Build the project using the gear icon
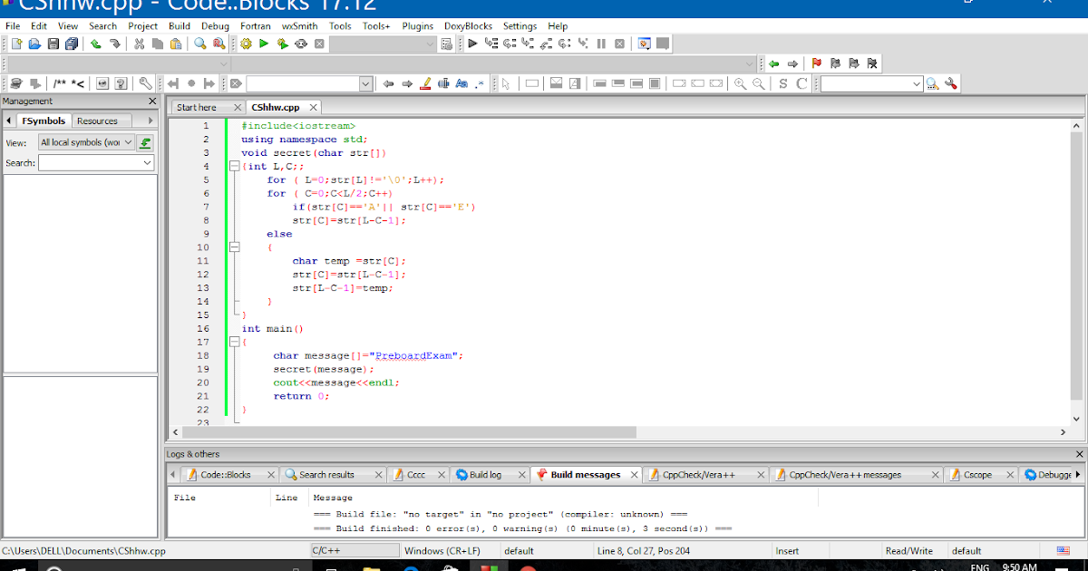1088x571 pixels. click(243, 43)
